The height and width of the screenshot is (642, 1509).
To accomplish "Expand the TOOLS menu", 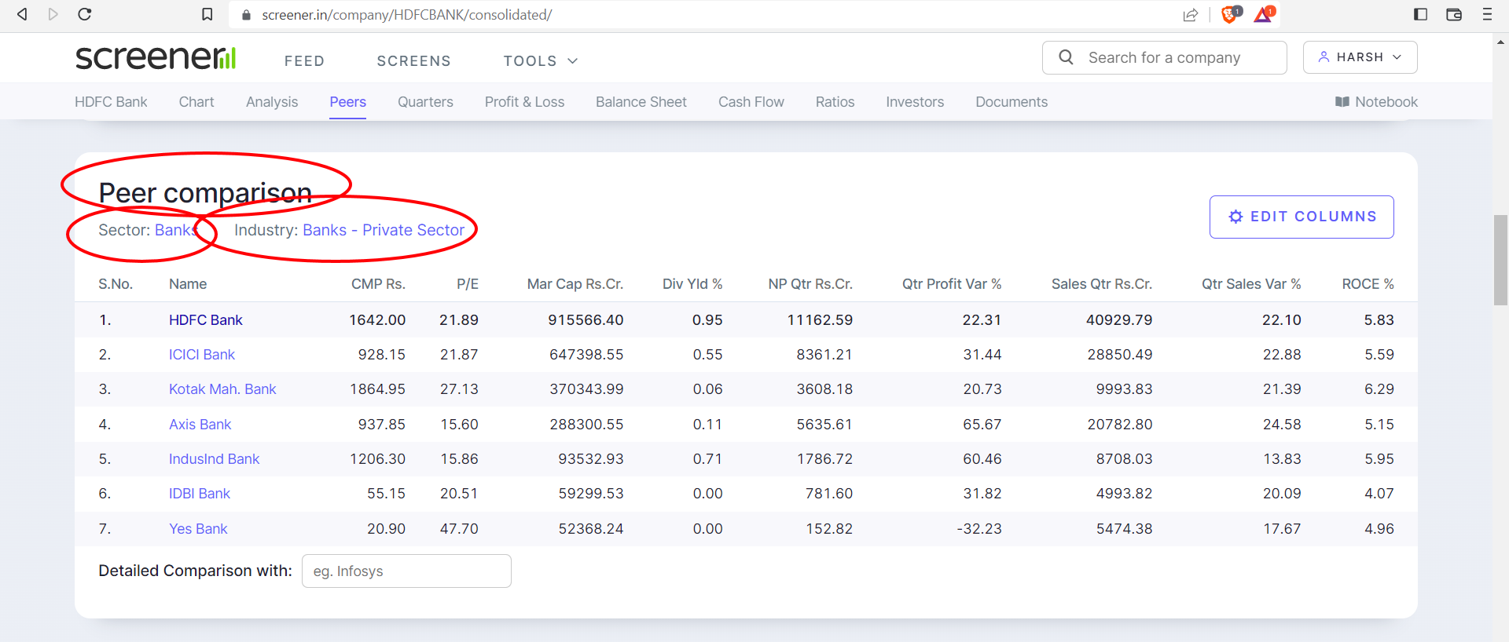I will (x=541, y=61).
